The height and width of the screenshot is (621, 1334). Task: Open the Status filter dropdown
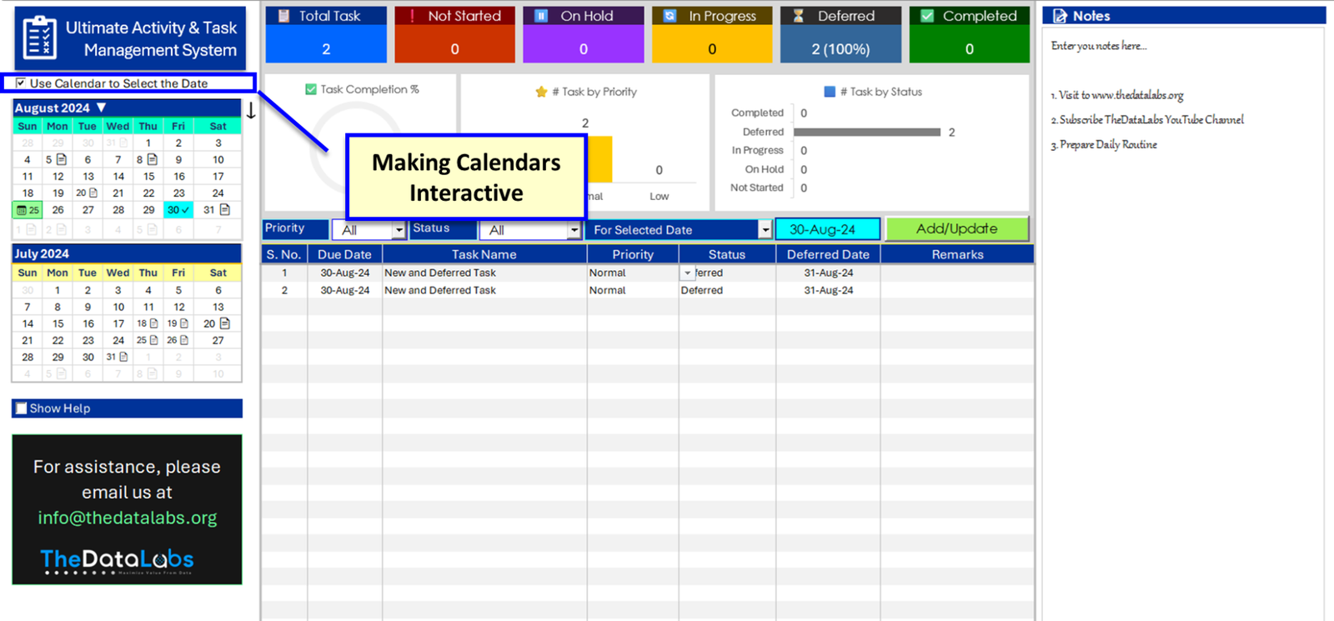574,230
